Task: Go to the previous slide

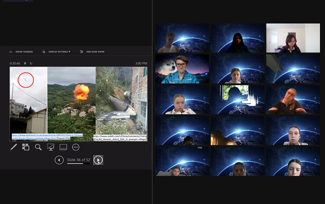Action: (59, 160)
